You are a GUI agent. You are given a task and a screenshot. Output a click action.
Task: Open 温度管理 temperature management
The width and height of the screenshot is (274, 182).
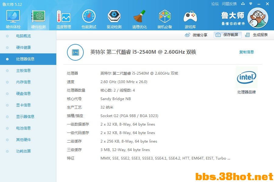pos(64,19)
